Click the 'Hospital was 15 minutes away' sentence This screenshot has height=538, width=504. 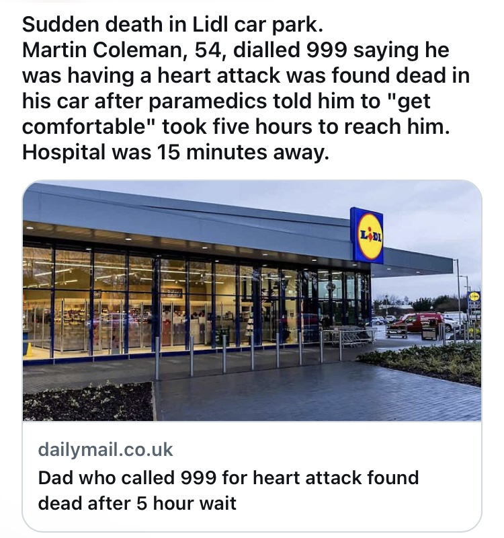point(175,153)
